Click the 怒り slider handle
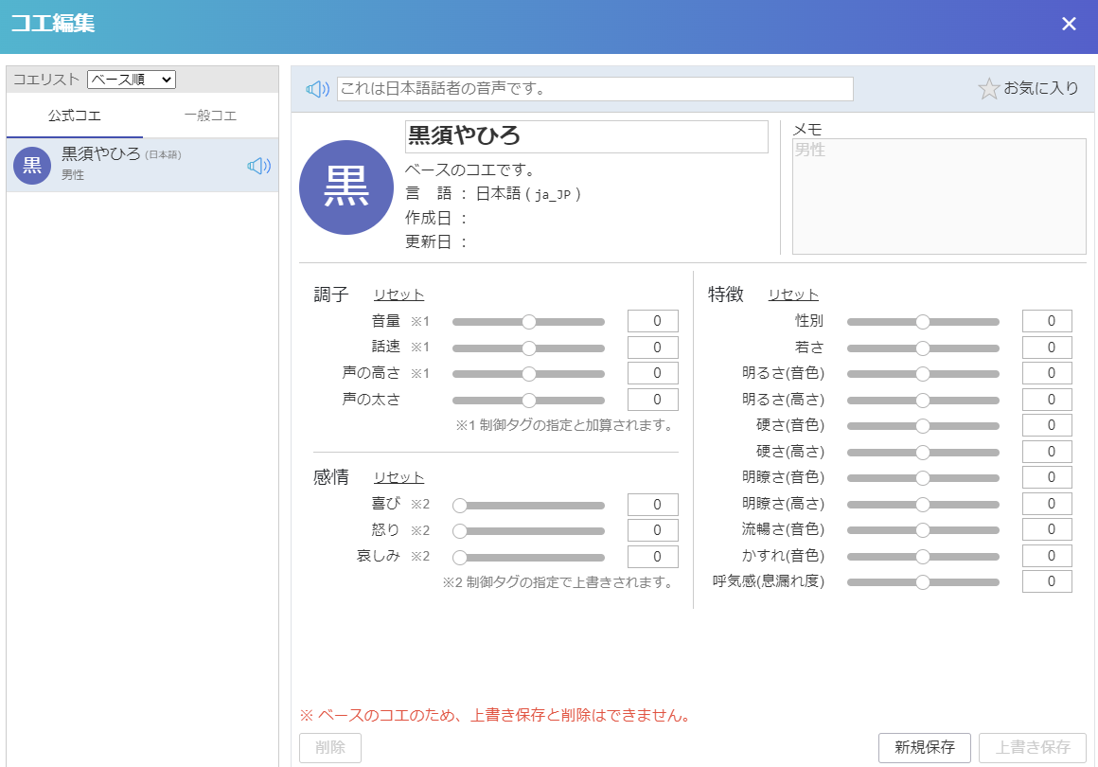Image resolution: width=1098 pixels, height=767 pixels. pyautogui.click(x=459, y=531)
